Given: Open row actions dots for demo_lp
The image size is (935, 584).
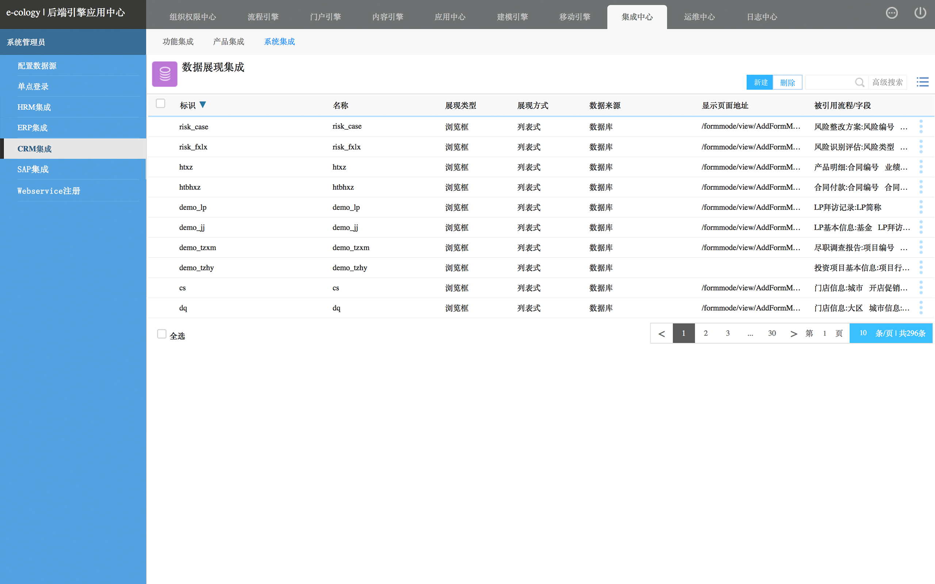Looking at the screenshot, I should [x=921, y=207].
